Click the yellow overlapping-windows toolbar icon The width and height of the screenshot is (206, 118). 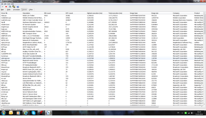pos(14,7)
